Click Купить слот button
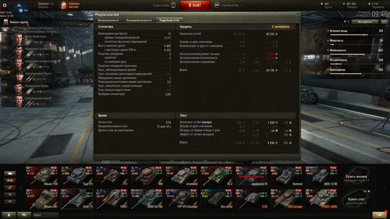The height and width of the screenshot is (219, 390). (x=356, y=199)
